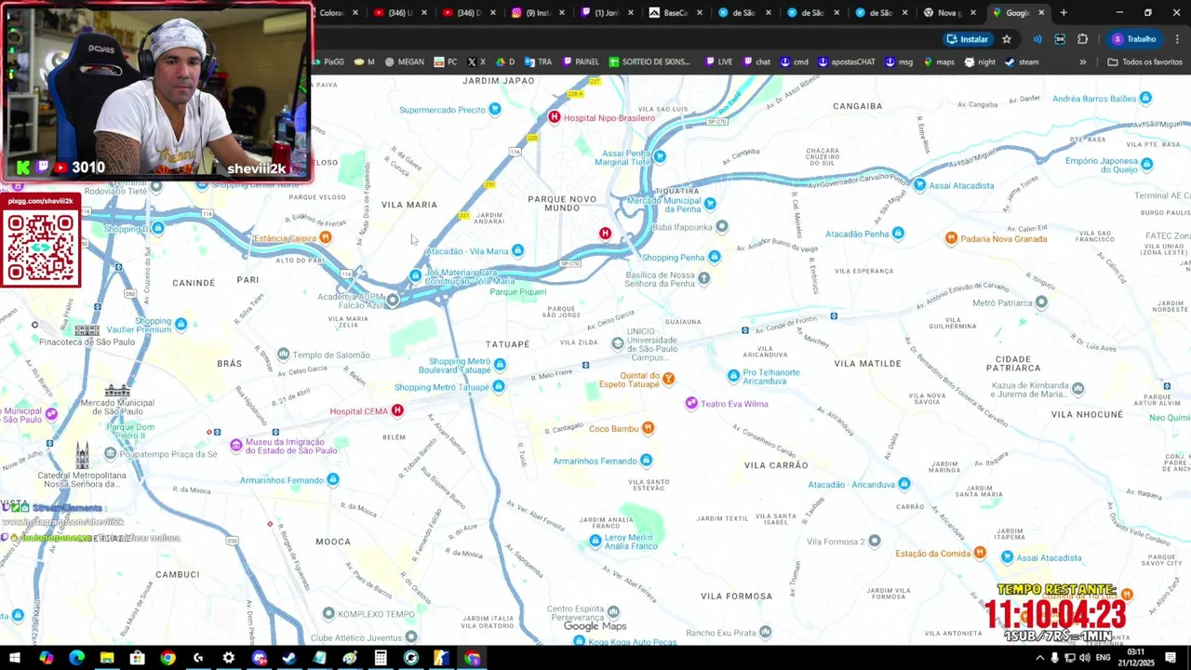
Task: Open the night bookmark
Action: [x=980, y=62]
